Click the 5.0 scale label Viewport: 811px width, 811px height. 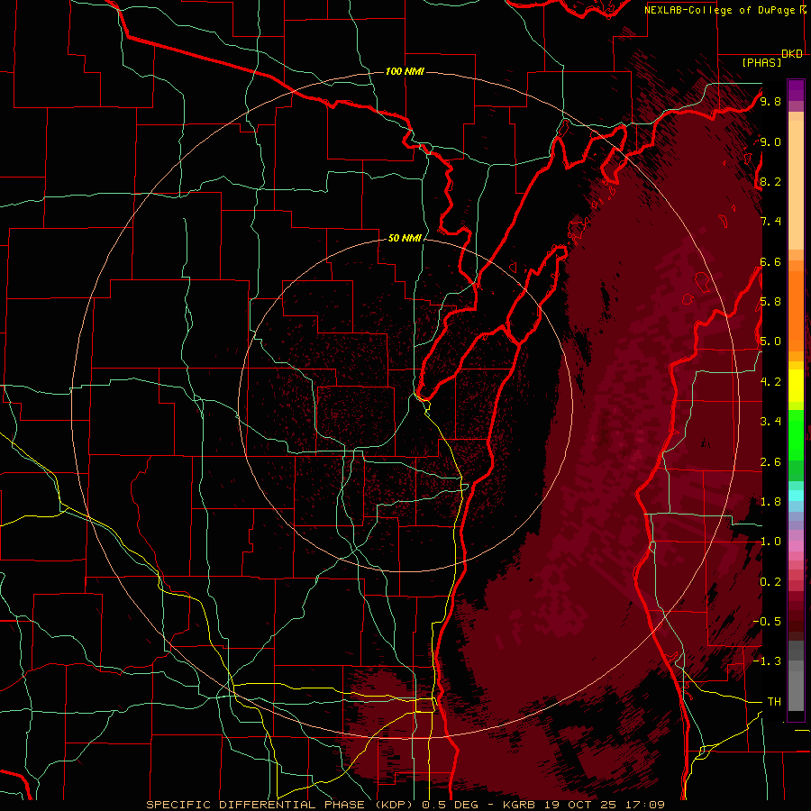pyautogui.click(x=770, y=342)
